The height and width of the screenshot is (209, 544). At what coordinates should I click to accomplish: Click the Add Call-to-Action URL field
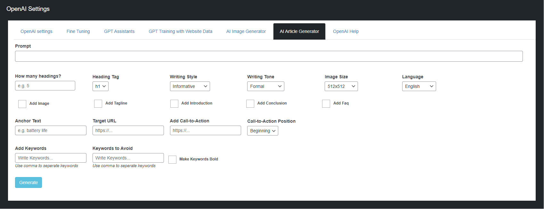pos(206,130)
